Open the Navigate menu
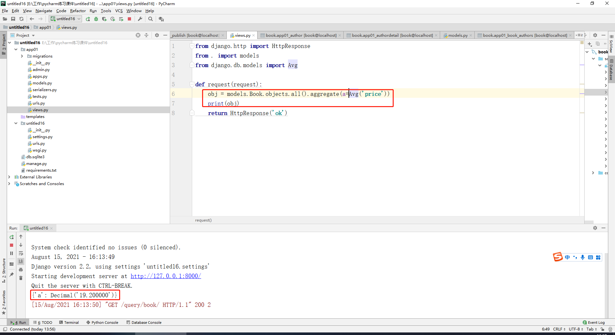 pos(44,11)
